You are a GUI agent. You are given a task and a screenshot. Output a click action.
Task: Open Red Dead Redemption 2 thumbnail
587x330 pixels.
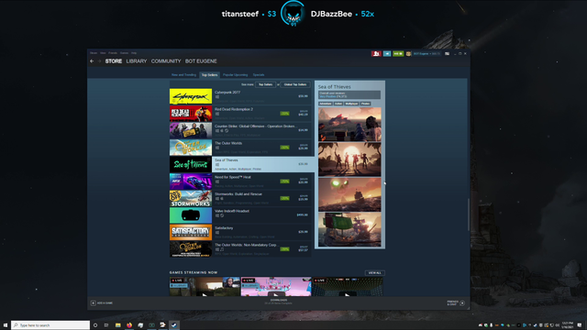[191, 114]
